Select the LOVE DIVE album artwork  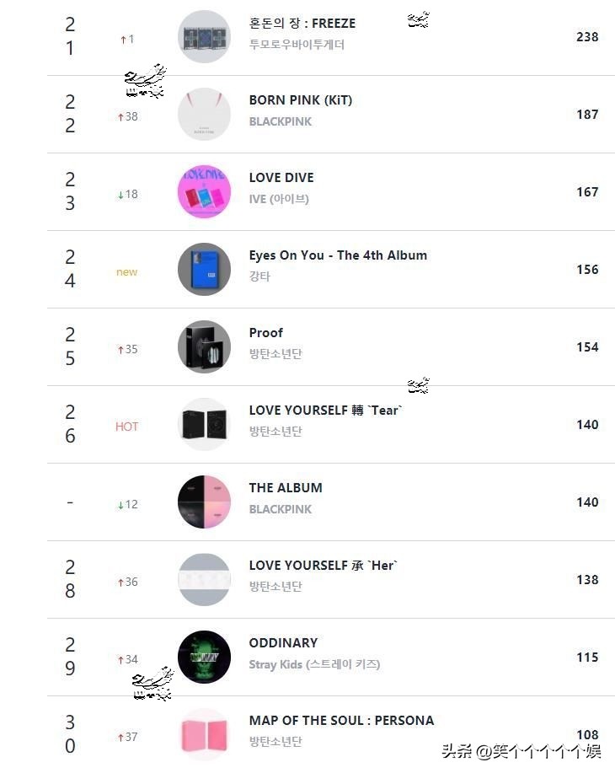[204, 192]
